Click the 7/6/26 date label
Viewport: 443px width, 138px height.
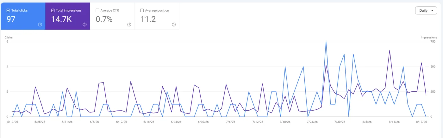[x=230, y=122]
